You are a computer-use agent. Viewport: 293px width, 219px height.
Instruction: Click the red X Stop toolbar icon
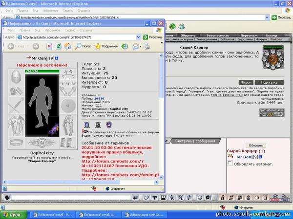[x=49, y=46]
